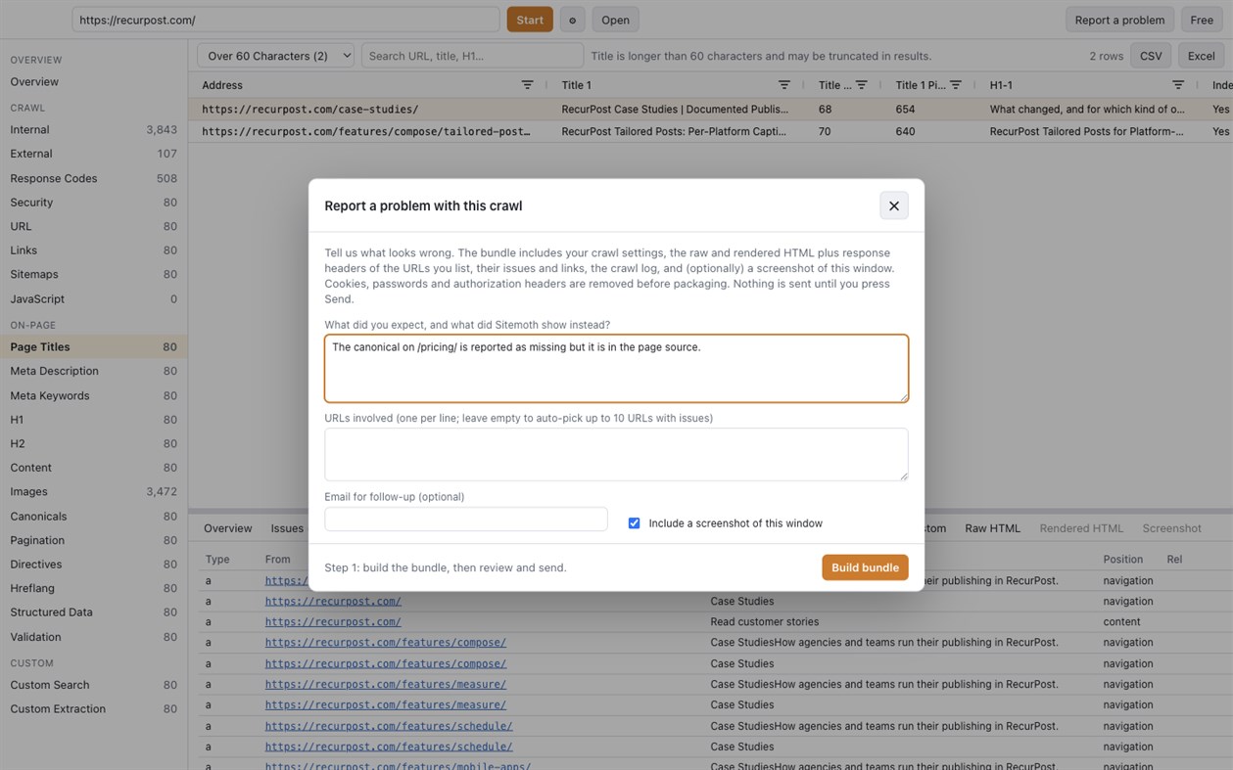This screenshot has width=1233, height=770.
Task: Switch to bottom Overview tab
Action: point(228,528)
